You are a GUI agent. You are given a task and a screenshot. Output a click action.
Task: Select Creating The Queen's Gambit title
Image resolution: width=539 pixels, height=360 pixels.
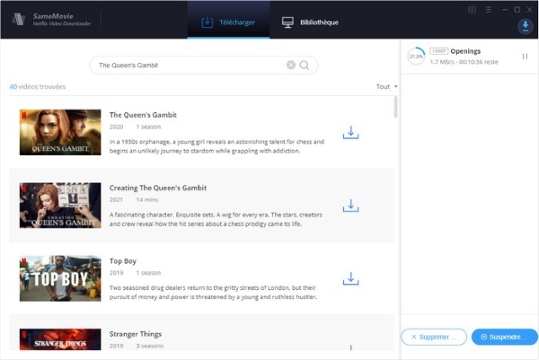[158, 188]
